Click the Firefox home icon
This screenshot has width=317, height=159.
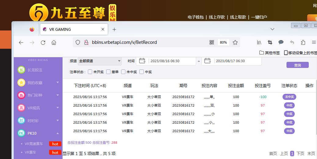click(x=54, y=42)
